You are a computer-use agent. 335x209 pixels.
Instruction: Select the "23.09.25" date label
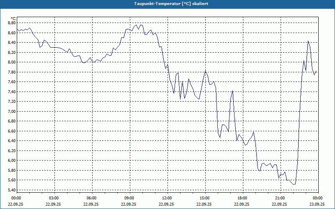(317, 204)
